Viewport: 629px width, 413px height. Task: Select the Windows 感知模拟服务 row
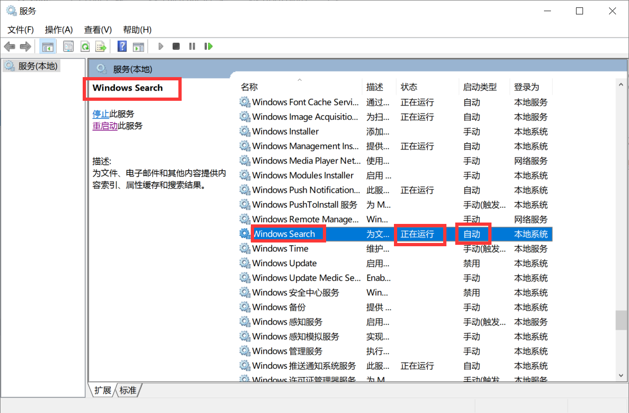pyautogui.click(x=395, y=336)
